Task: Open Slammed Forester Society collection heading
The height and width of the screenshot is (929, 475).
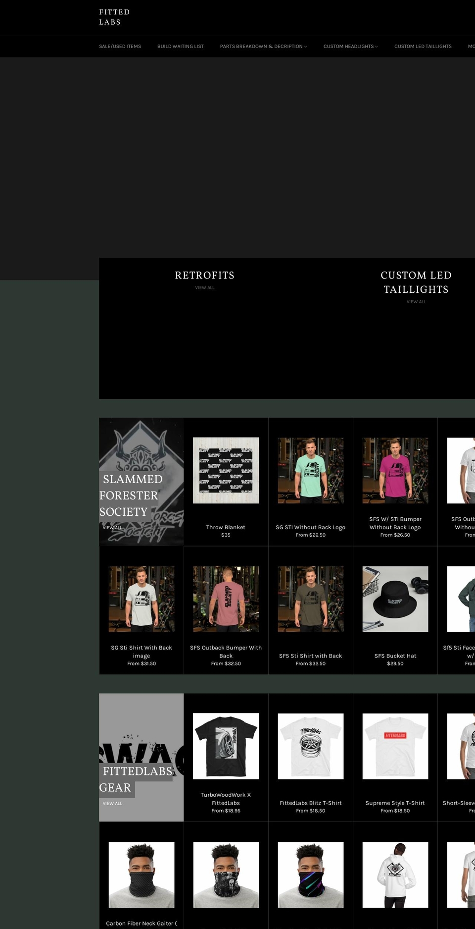Action: [x=131, y=495]
